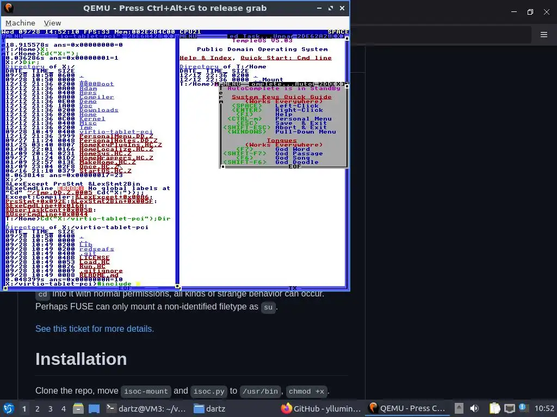Screen dimensions: 557x417
Task: Click the volume speaker tray icon
Action: pyautogui.click(x=474, y=408)
